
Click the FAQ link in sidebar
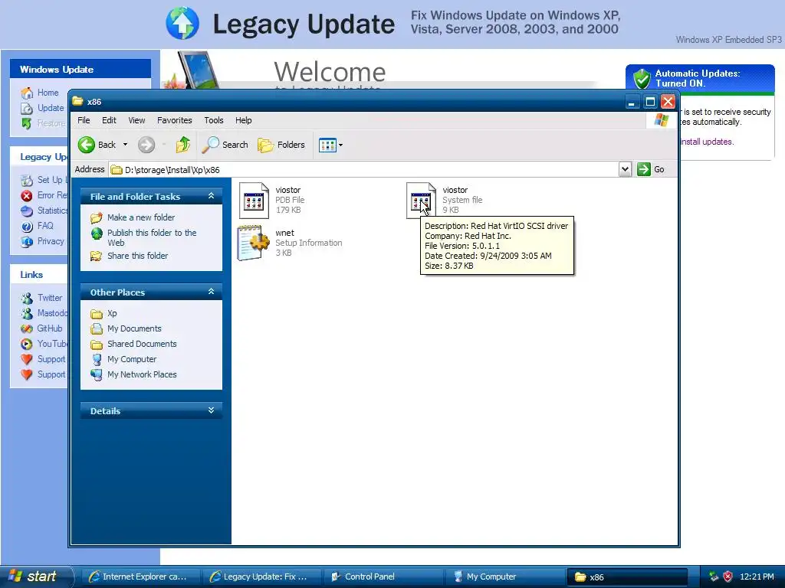[x=45, y=226]
